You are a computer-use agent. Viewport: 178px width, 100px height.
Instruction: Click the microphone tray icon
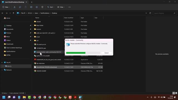click(x=151, y=97)
